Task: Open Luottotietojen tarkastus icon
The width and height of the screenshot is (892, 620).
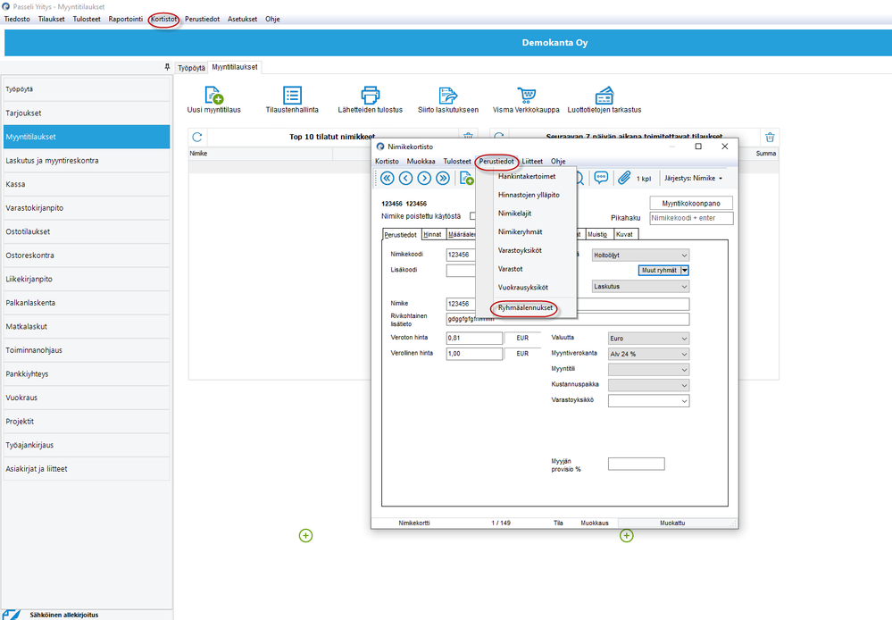Action: [x=604, y=95]
